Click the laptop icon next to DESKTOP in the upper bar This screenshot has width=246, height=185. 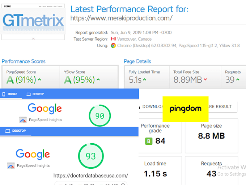tap(29, 94)
